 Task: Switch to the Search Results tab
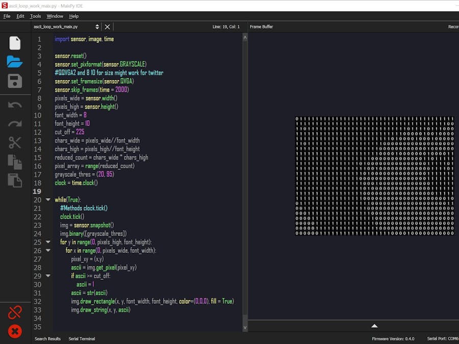click(x=47, y=338)
